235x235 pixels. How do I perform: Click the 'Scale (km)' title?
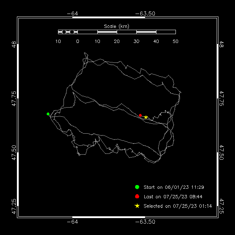pos(117,26)
